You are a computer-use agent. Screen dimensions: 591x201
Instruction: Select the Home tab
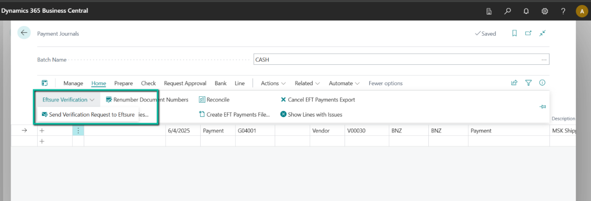coord(99,83)
